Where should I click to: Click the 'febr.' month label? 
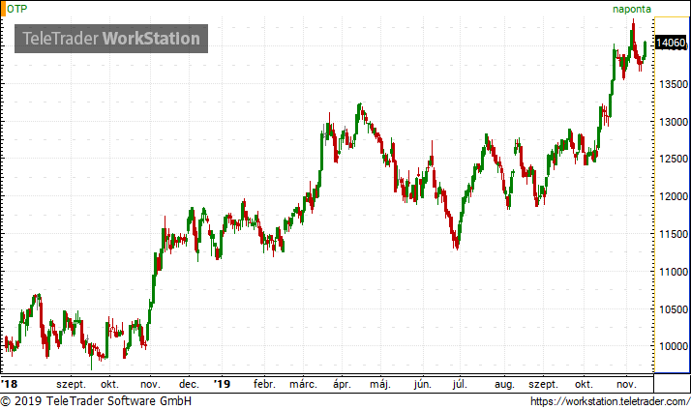tap(264, 385)
